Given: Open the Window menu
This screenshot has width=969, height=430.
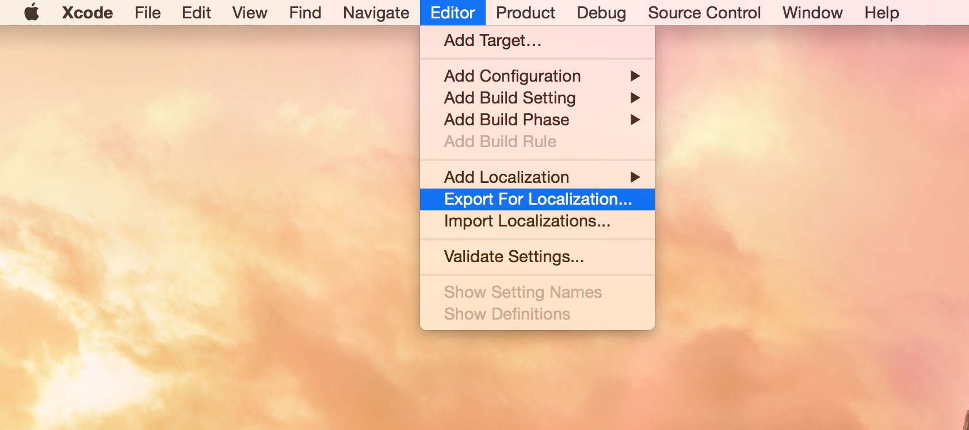Looking at the screenshot, I should (x=812, y=13).
